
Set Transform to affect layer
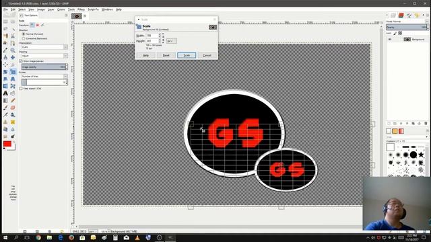(32, 25)
